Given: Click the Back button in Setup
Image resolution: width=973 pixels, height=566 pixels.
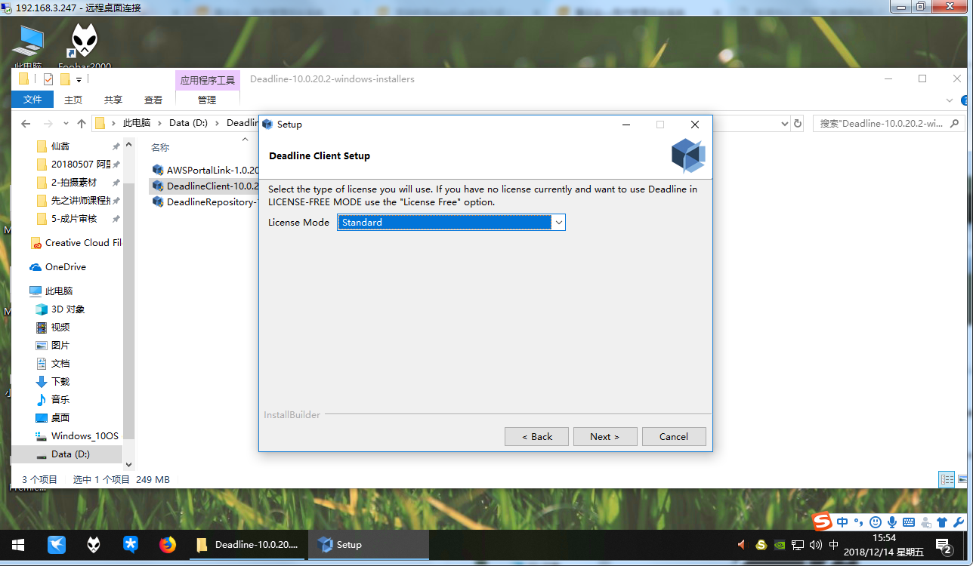Looking at the screenshot, I should point(536,436).
